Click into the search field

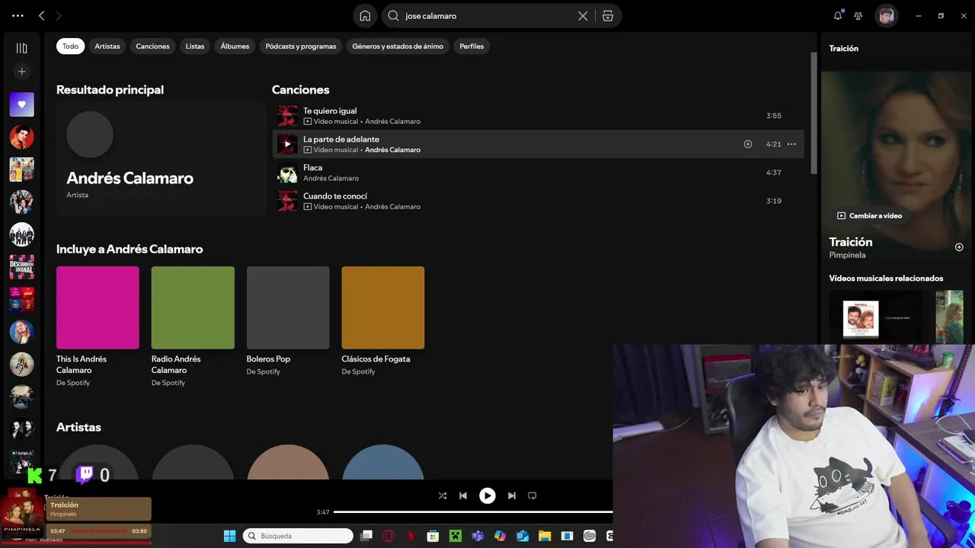click(x=487, y=16)
